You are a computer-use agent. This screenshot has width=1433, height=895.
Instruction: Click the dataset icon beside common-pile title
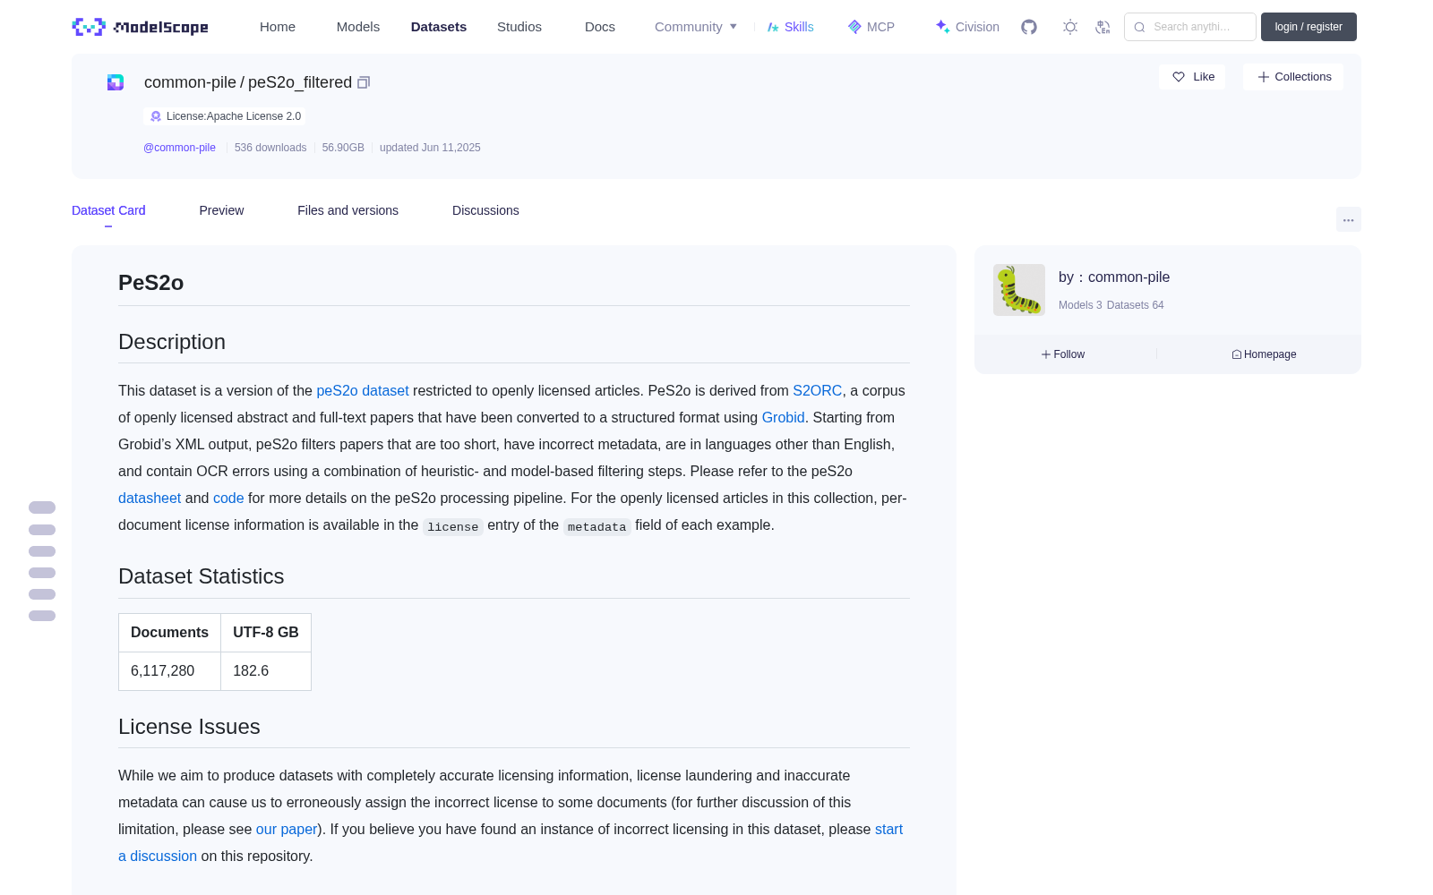(x=116, y=82)
